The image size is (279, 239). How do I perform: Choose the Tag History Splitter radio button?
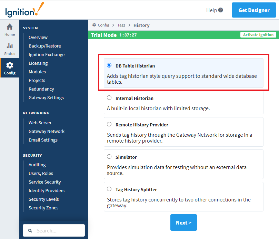[109, 189]
